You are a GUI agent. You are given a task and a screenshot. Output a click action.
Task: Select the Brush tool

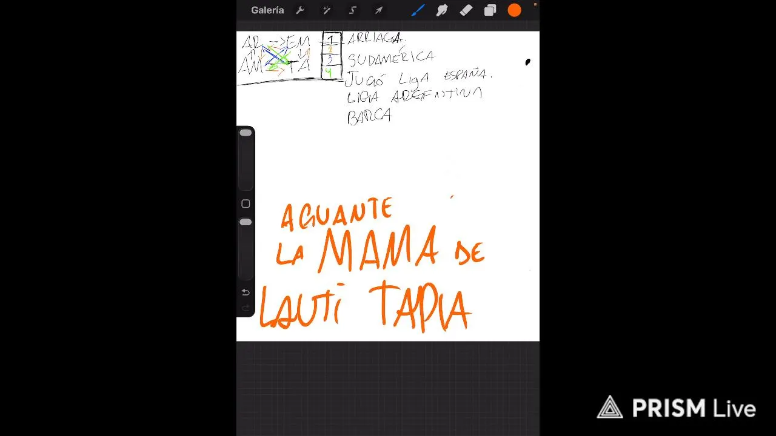click(x=418, y=10)
